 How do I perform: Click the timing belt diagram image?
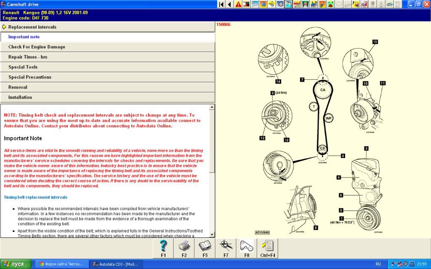pos(321,130)
